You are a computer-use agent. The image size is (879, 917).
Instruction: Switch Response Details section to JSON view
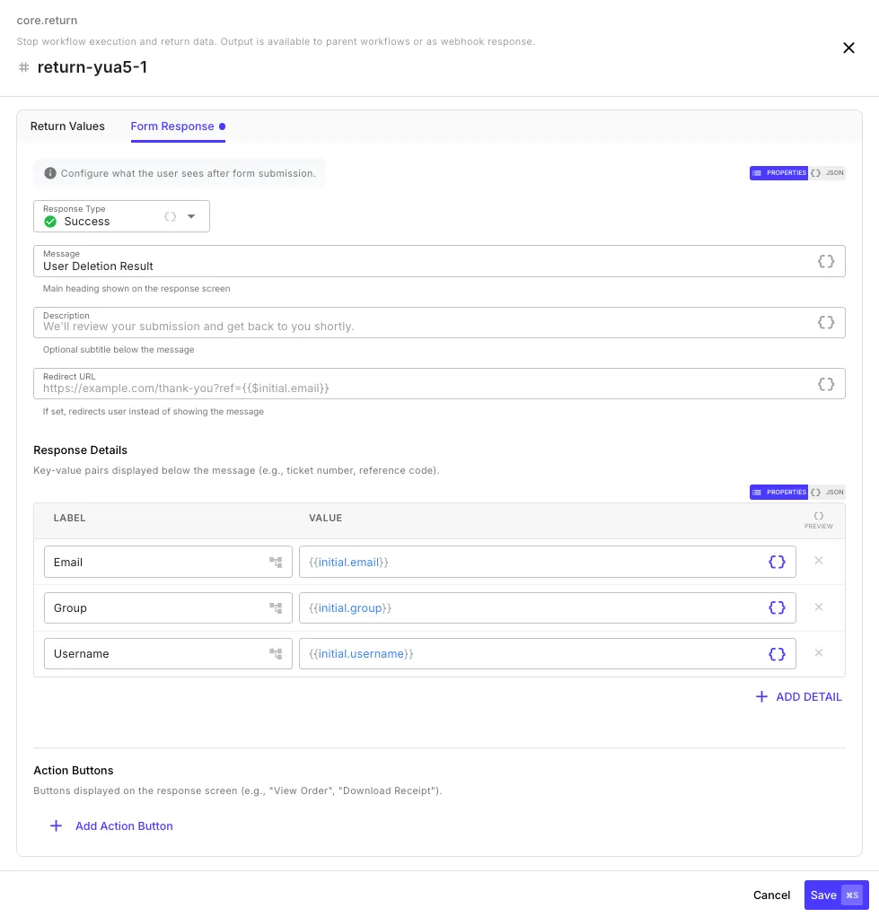pyautogui.click(x=826, y=492)
